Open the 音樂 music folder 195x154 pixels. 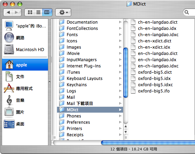[25, 100]
